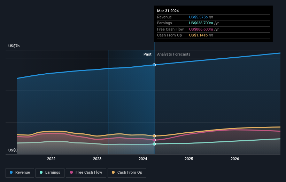Click the US$7b y-axis label

click(14, 46)
